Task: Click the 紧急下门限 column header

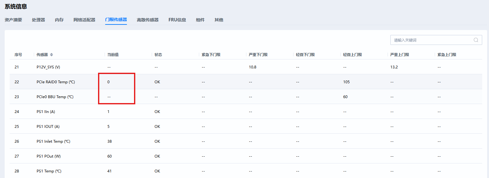Action: click(211, 54)
